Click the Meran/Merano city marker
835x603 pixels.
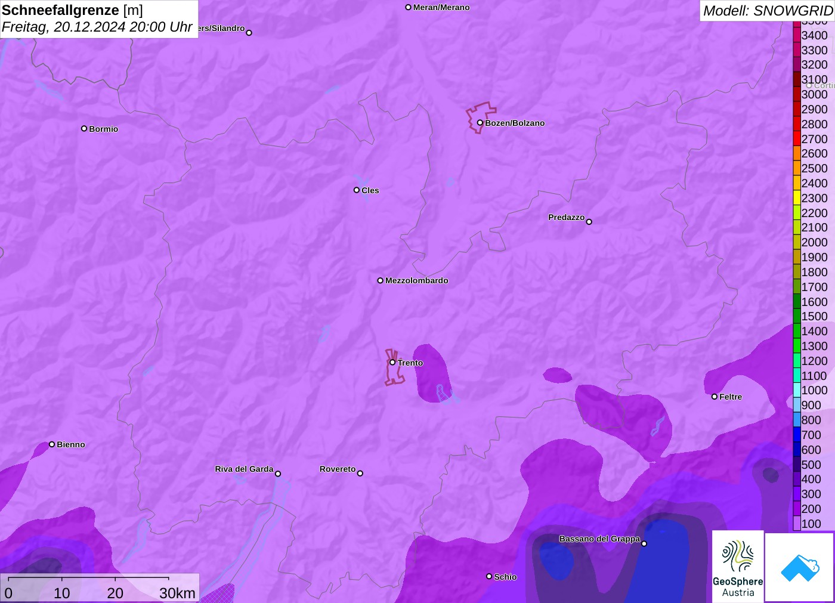(x=408, y=7)
